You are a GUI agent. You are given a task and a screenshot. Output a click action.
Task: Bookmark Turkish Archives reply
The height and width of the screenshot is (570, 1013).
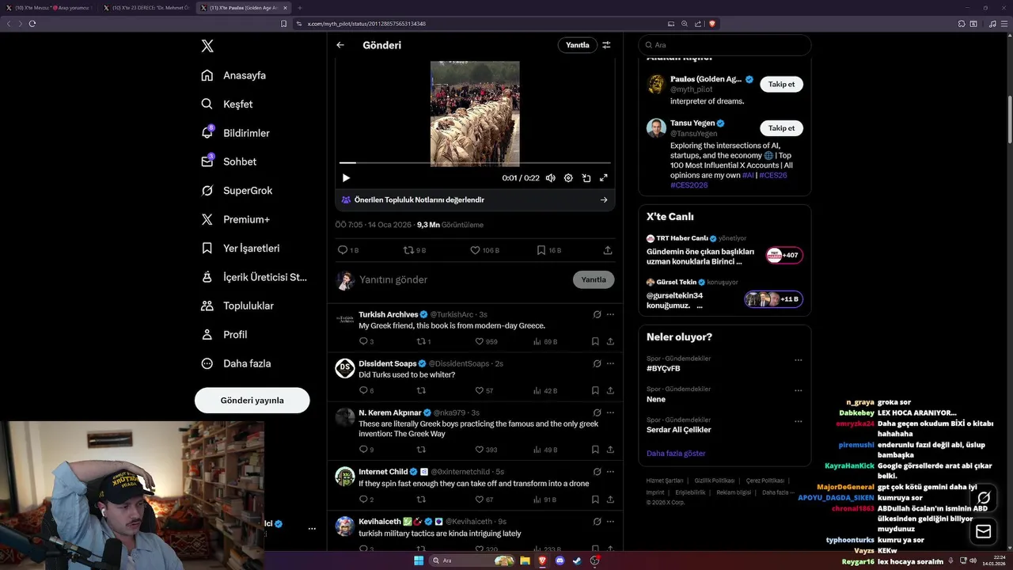click(595, 342)
